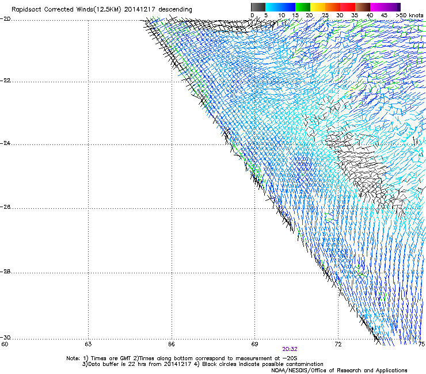Image resolution: width=426 pixels, height=374 pixels.
Task: Click the 'Data buffer is 22 hrs' note
Action: coord(117,364)
